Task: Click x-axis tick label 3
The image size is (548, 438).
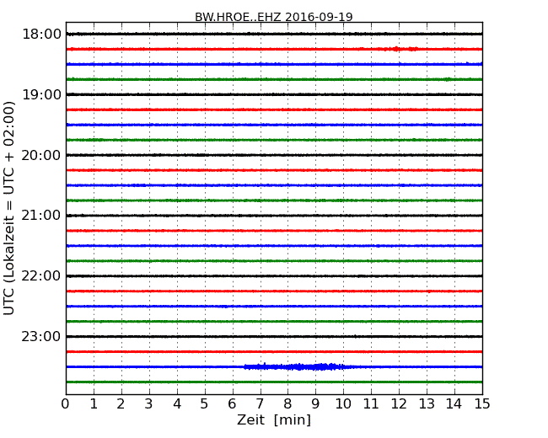Action: pyautogui.click(x=149, y=404)
